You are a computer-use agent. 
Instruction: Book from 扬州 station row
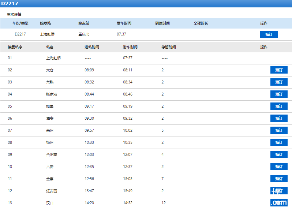pos(279,142)
